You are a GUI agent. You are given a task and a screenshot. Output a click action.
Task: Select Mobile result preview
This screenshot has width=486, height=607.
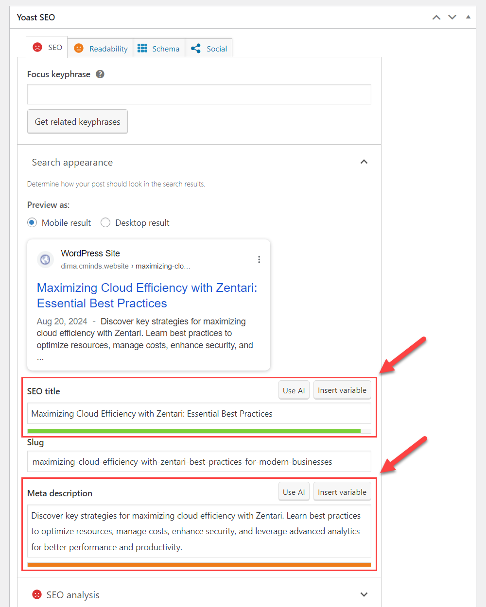[32, 222]
